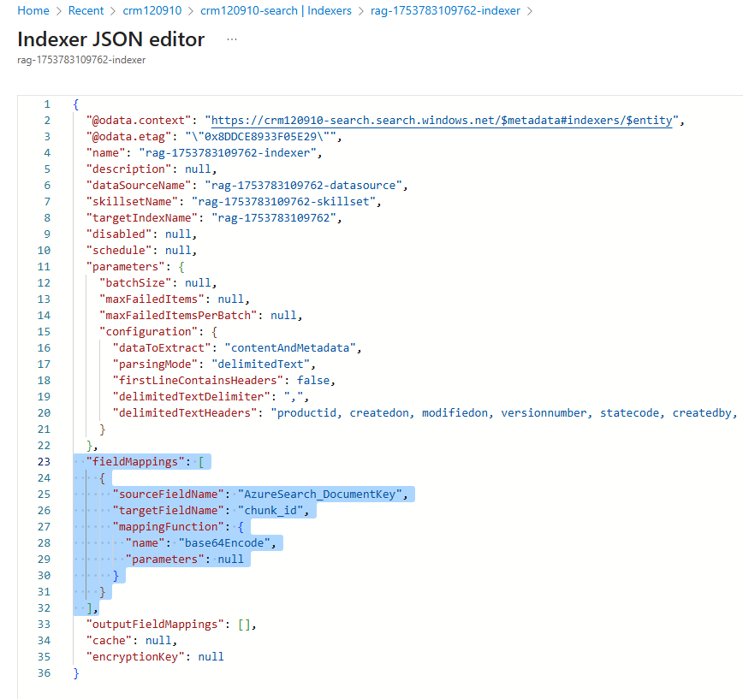
Task: Click the indexer name subtitle under the heading
Action: [x=81, y=60]
